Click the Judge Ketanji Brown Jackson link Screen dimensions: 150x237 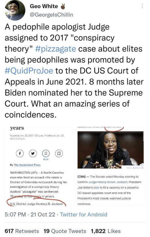108,182
